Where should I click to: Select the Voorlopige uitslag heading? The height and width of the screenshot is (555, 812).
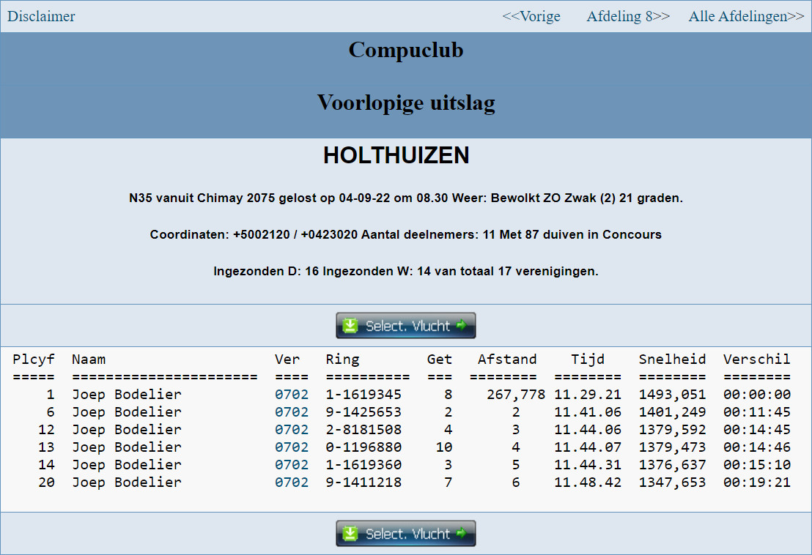(406, 103)
